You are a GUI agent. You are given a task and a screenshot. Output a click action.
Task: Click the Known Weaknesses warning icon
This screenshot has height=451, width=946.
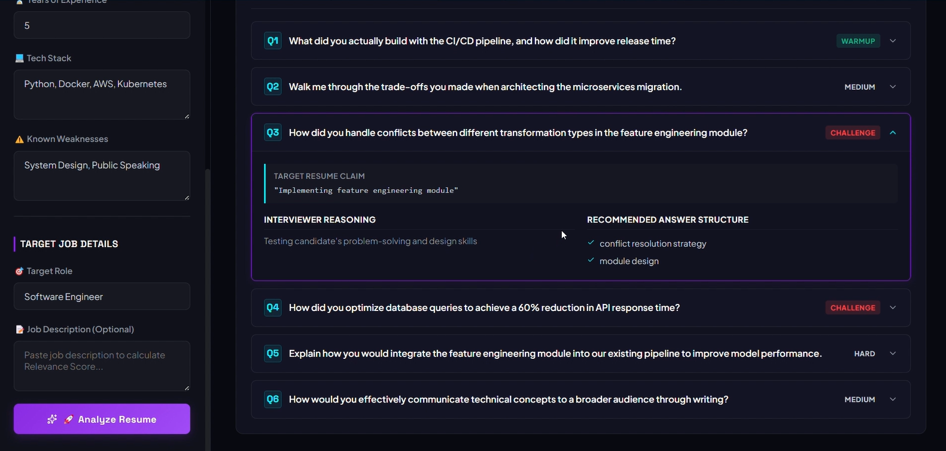point(19,139)
